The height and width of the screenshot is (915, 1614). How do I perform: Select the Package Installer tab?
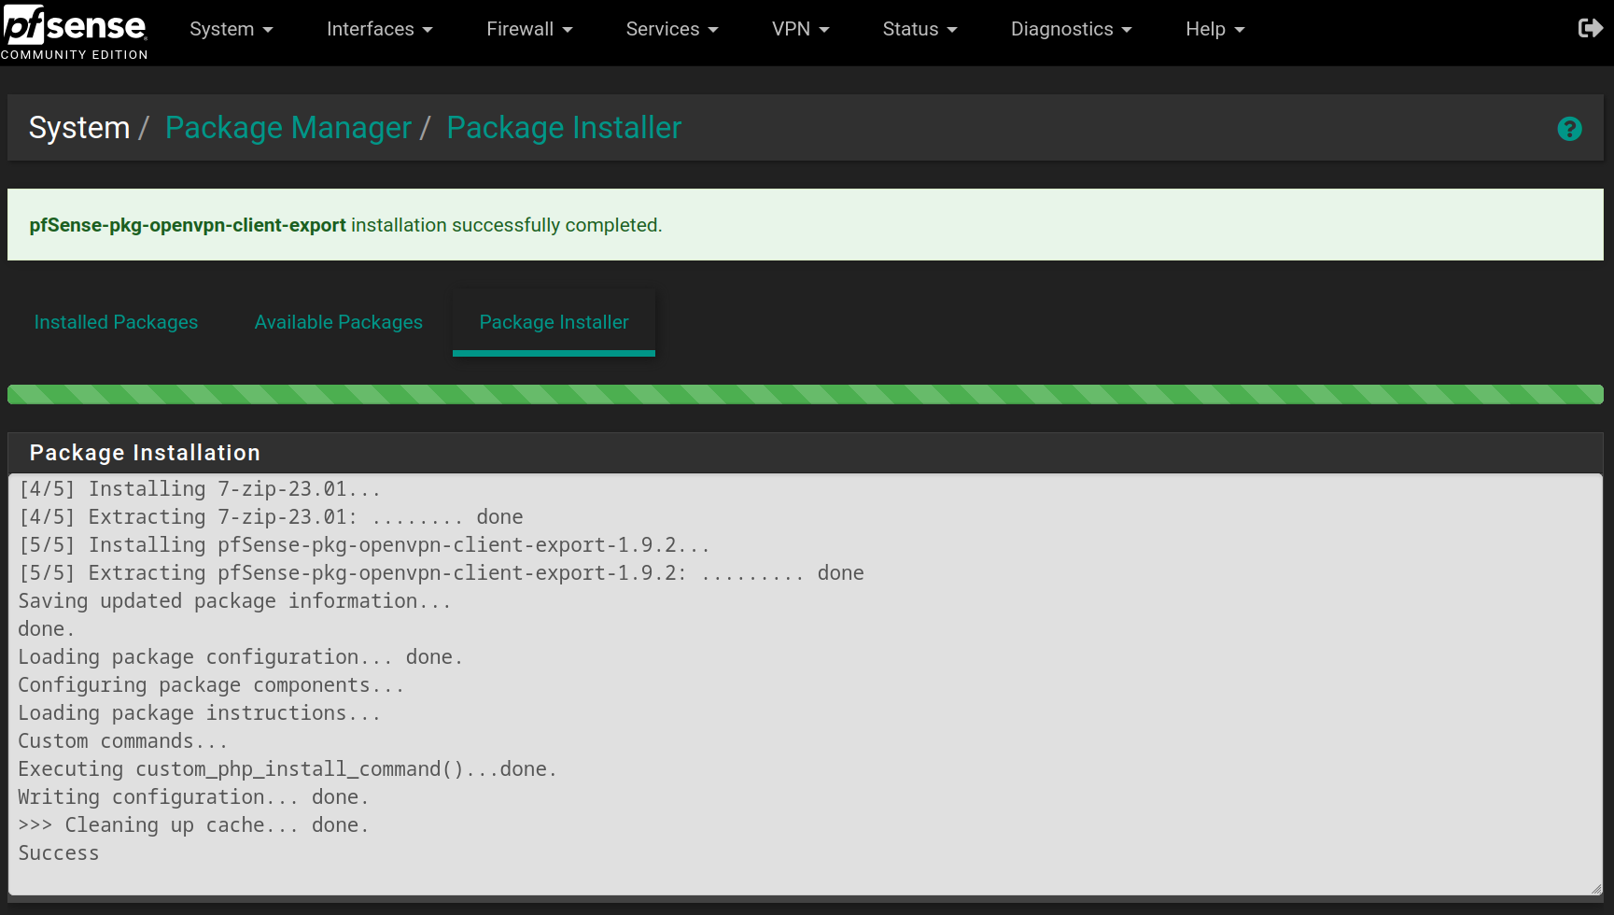554,322
